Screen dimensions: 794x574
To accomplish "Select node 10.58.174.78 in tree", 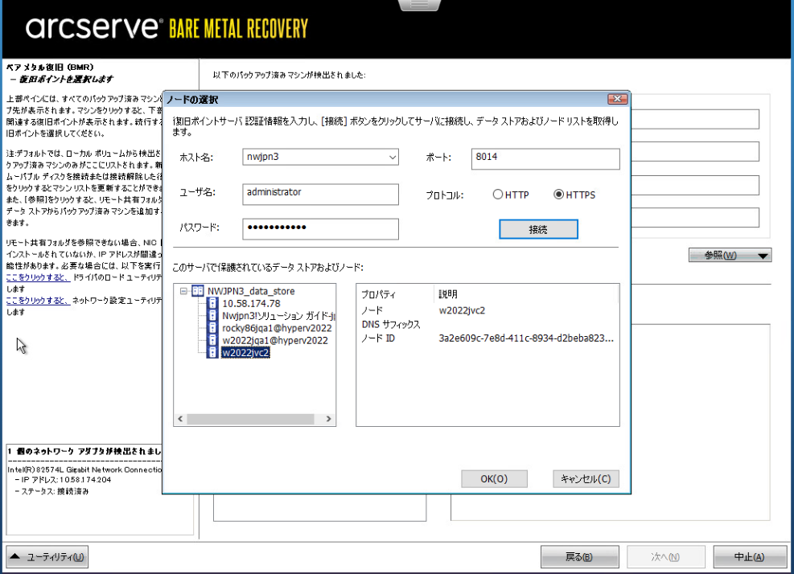I will pyautogui.click(x=251, y=303).
